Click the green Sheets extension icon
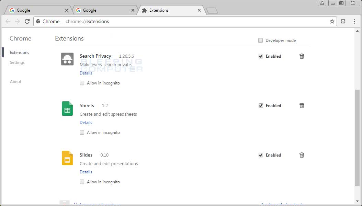 click(67, 108)
